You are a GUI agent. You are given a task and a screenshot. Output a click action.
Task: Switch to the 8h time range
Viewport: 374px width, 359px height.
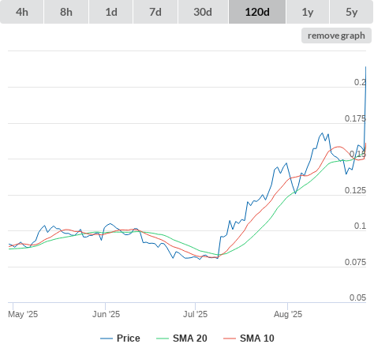tap(66, 12)
